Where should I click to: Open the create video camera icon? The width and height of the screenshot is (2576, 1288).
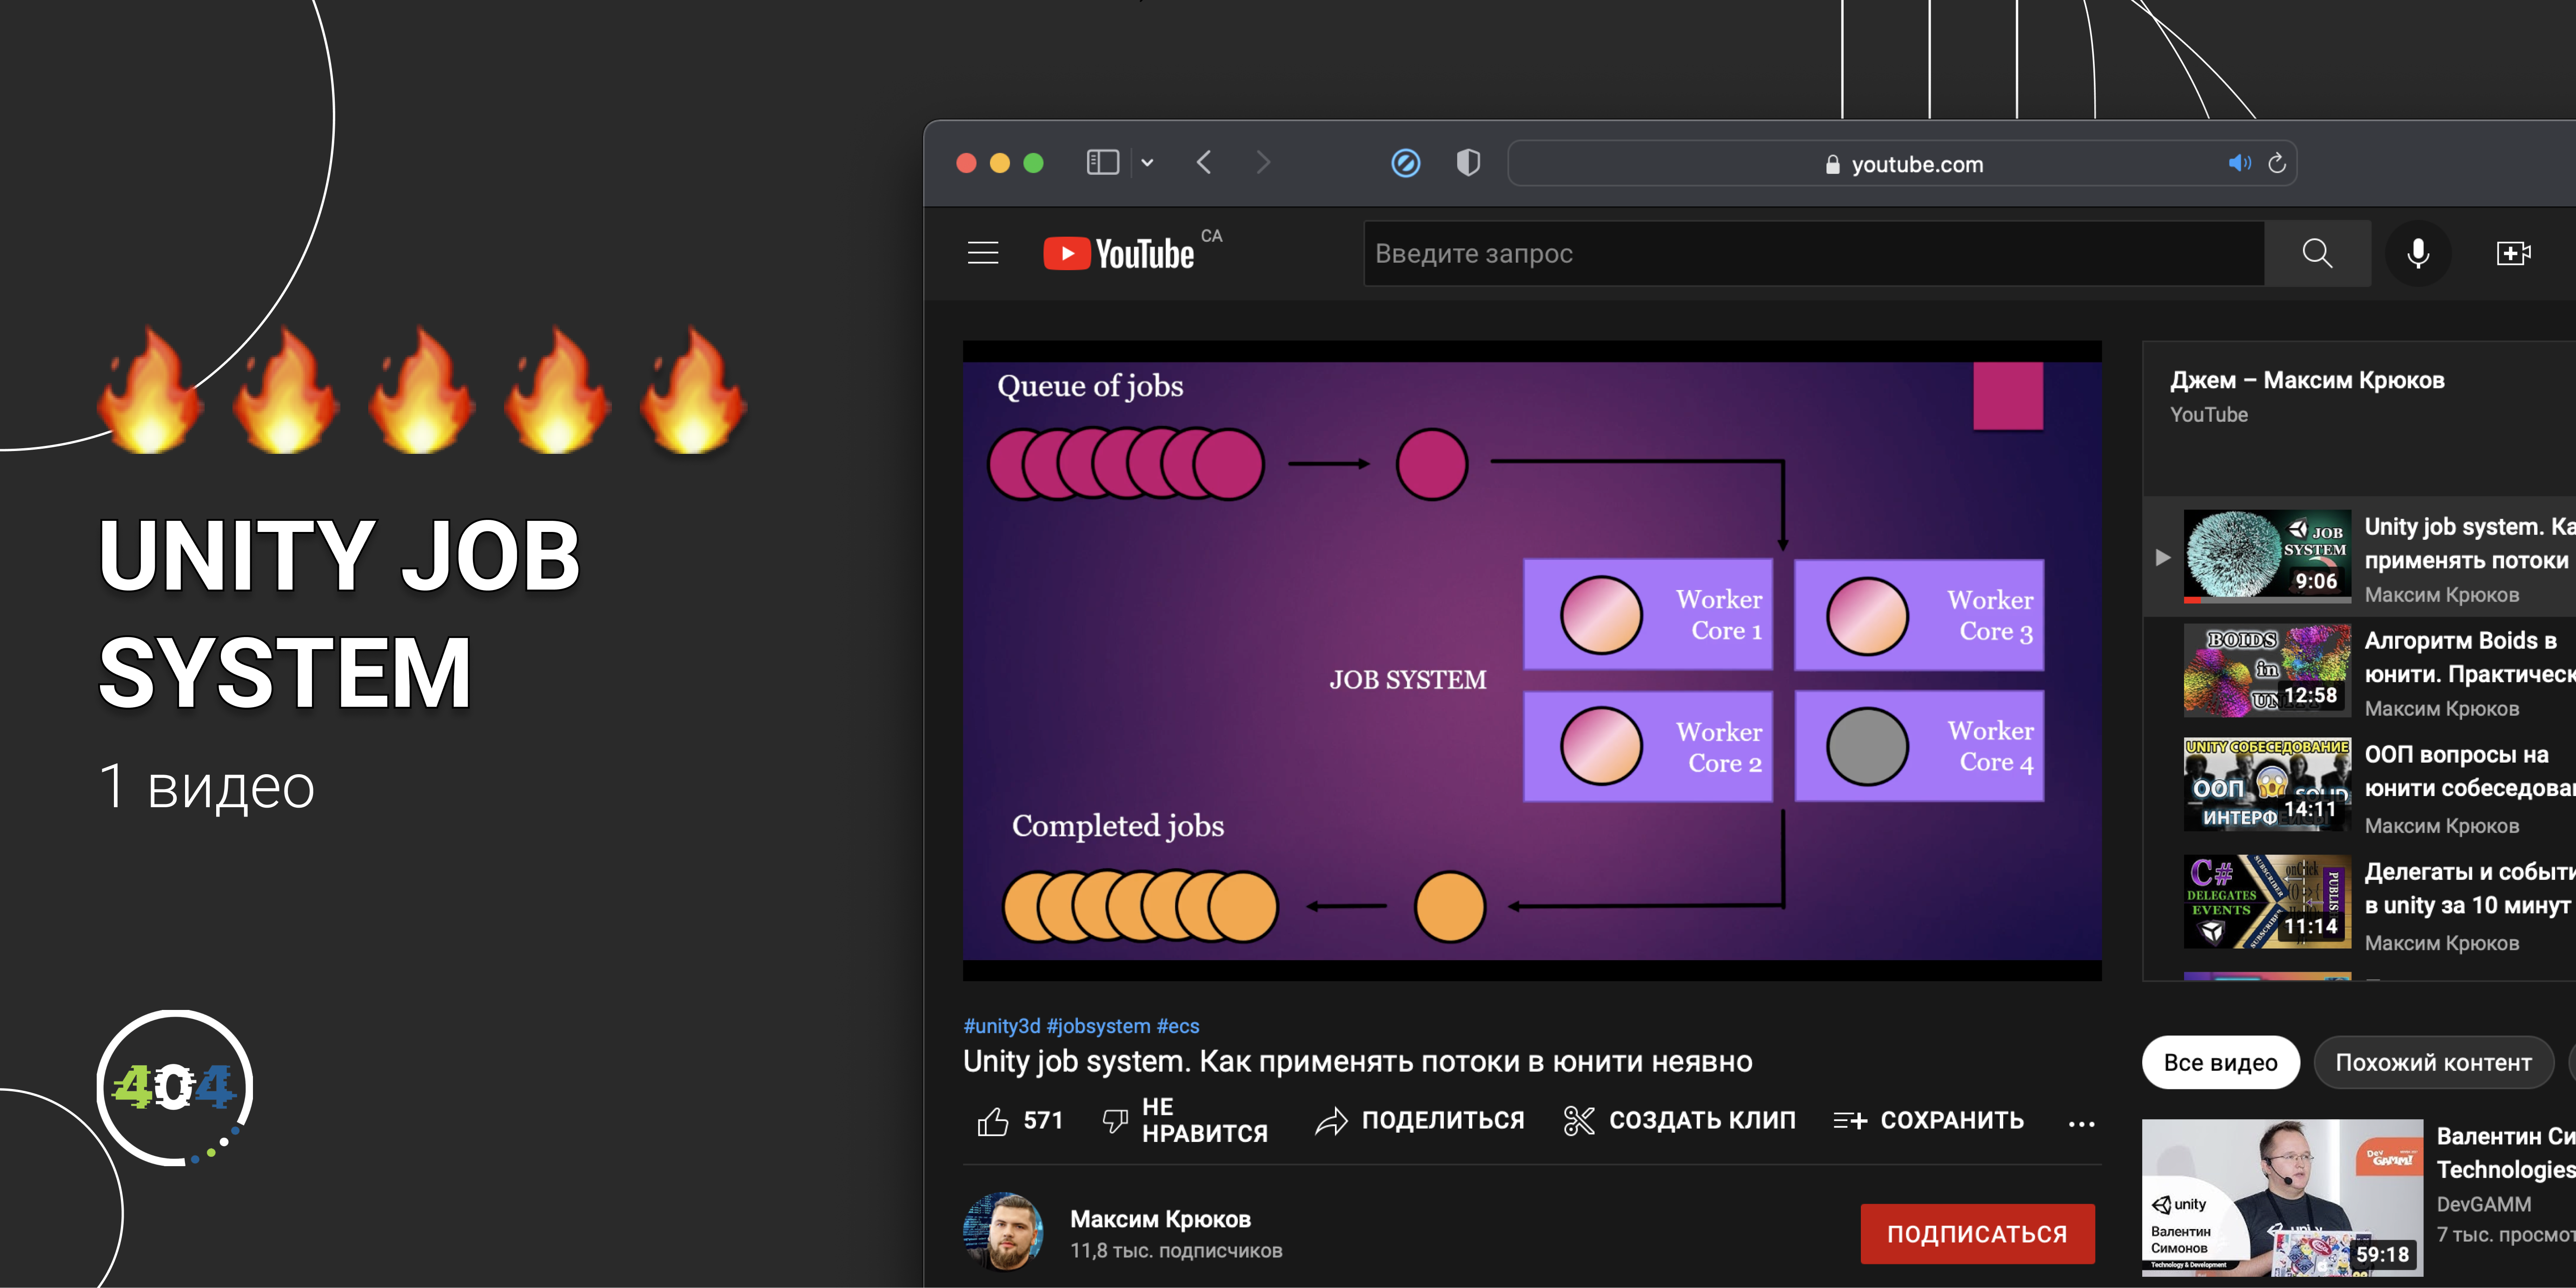coord(2513,254)
